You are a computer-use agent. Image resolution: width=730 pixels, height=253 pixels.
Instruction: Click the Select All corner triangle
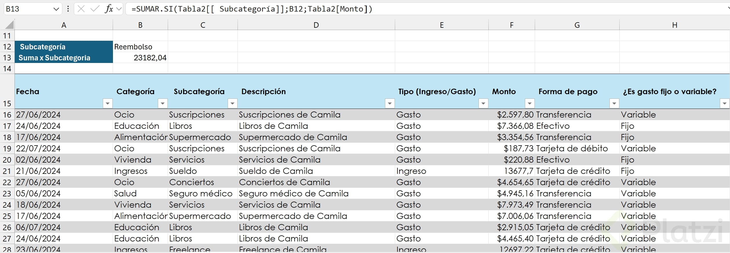9,25
